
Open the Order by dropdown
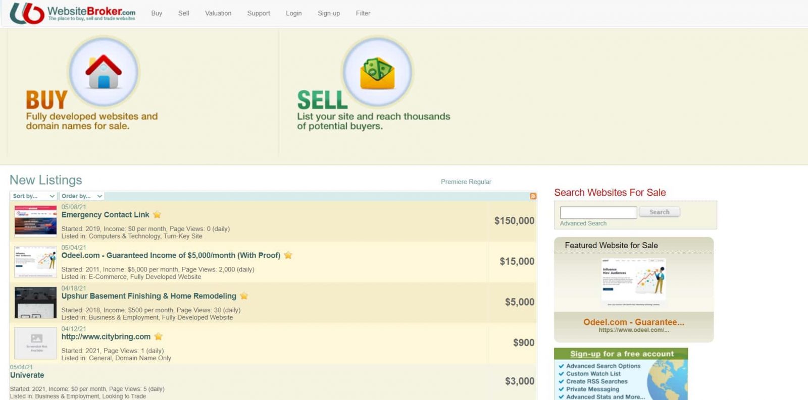pyautogui.click(x=82, y=196)
